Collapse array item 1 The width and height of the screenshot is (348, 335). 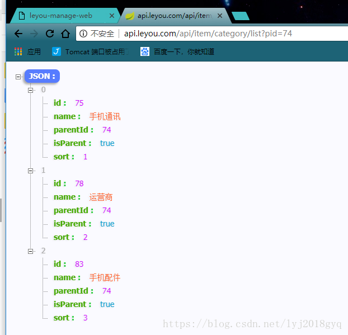(30, 171)
